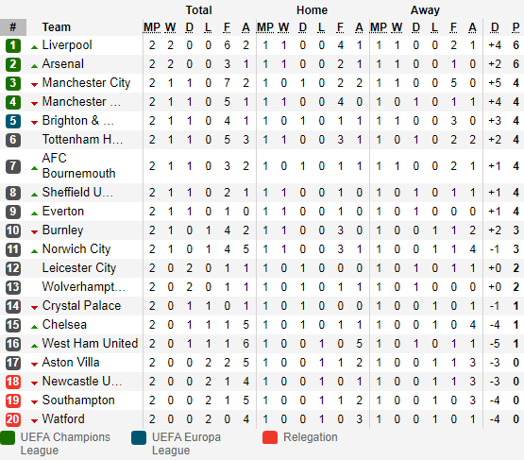Screen dimensions: 524x460
Task: Click the Team column header
Action: pos(56,27)
